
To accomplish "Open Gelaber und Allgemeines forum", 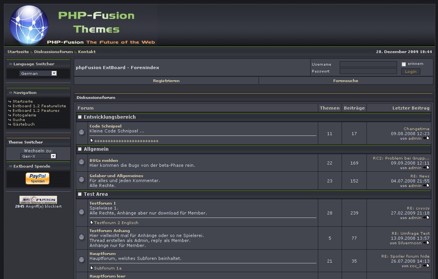I will (116, 176).
